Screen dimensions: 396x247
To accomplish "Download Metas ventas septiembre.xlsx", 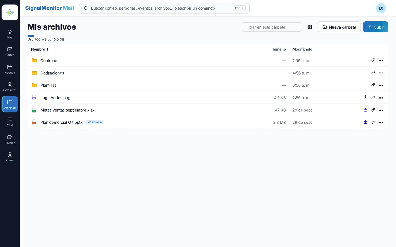I will tap(365, 110).
